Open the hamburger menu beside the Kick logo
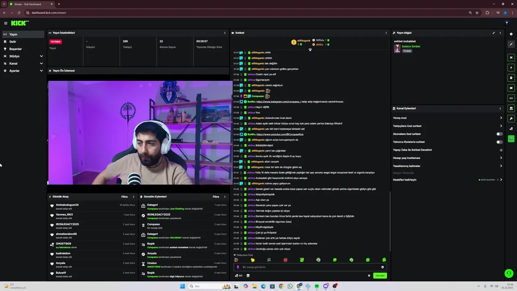The image size is (517, 291). tap(6, 23)
